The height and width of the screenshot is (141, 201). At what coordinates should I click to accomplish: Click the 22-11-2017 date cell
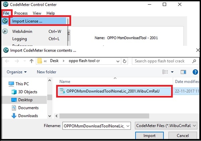click(x=187, y=91)
